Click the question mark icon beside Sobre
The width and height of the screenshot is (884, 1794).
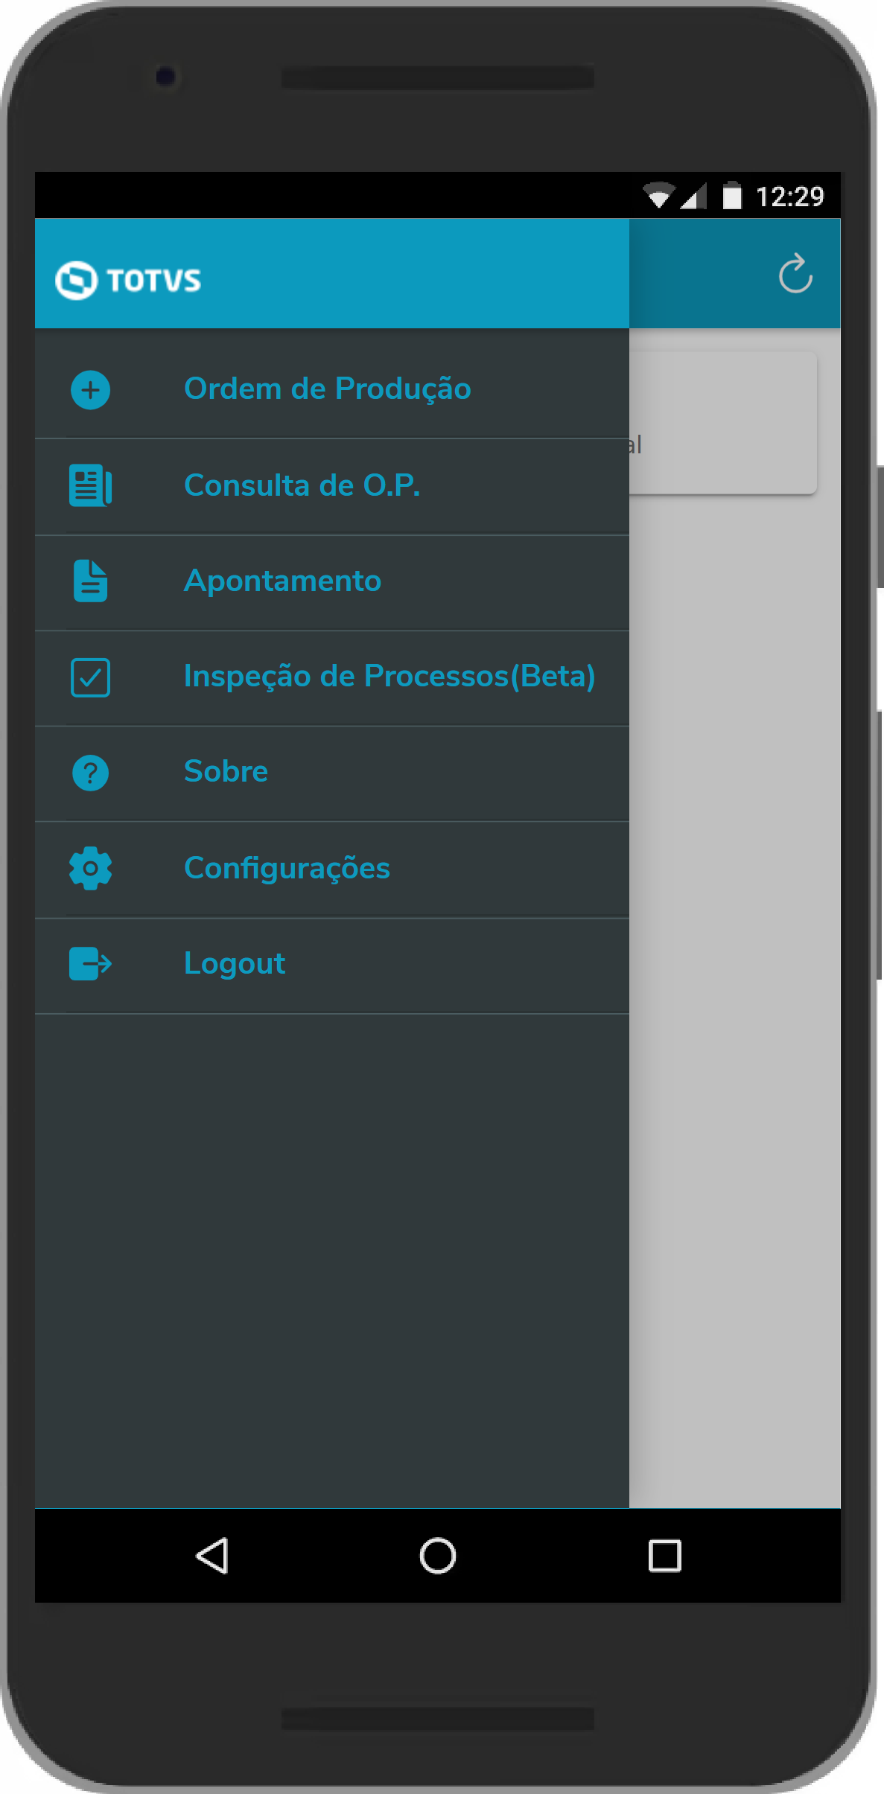click(90, 773)
